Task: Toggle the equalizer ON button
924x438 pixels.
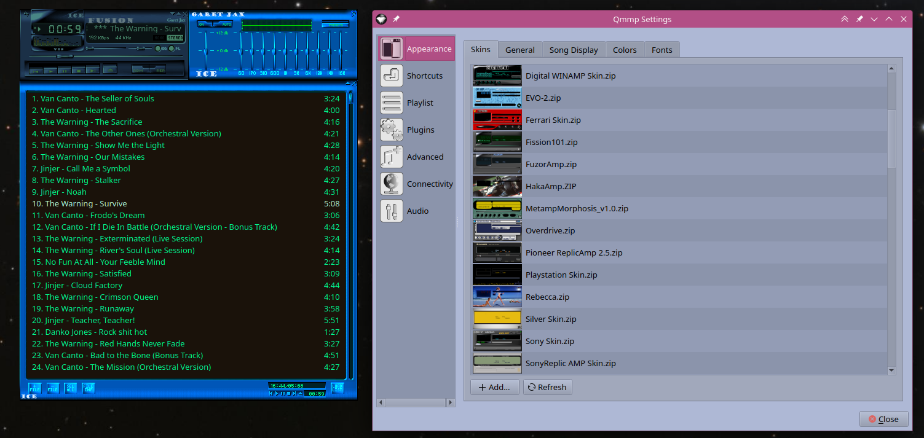Action: (202, 25)
